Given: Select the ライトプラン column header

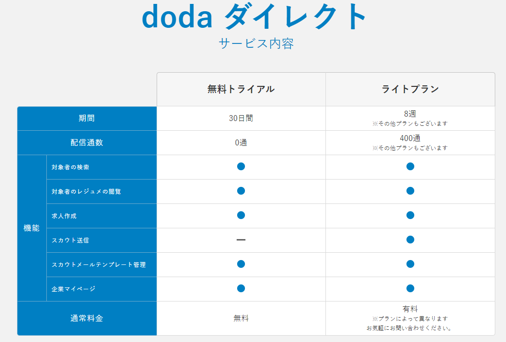Looking at the screenshot, I should 410,89.
